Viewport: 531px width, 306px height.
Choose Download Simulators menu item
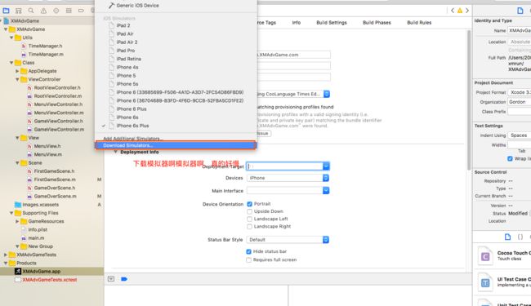pos(176,145)
